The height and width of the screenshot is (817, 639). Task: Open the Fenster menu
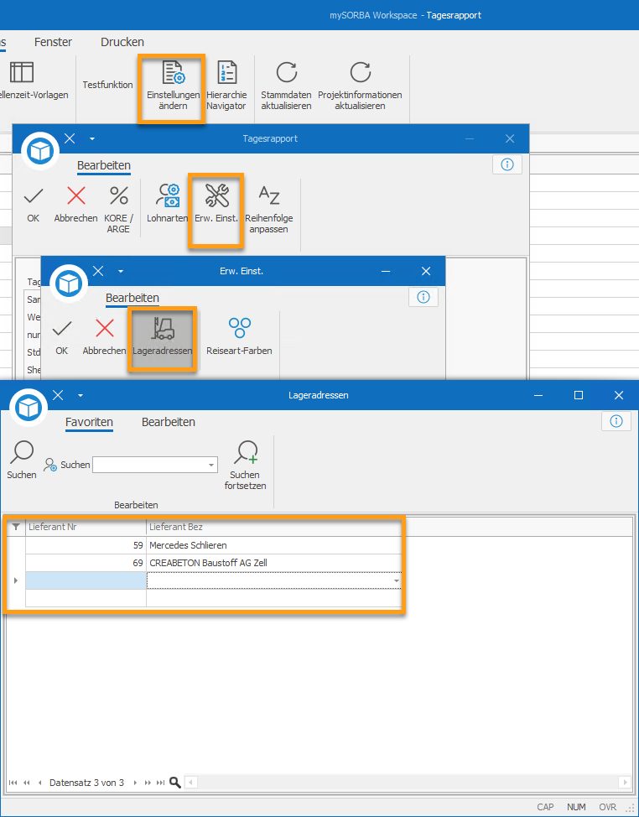[53, 42]
